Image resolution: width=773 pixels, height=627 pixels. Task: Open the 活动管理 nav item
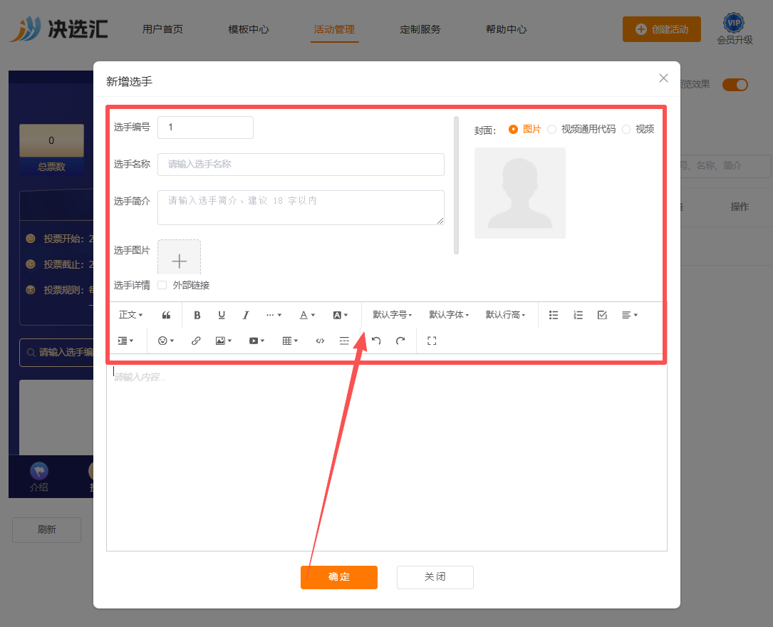pos(334,30)
